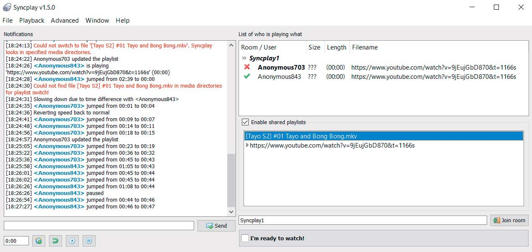
Task: Click the pause button
Action: point(89,241)
